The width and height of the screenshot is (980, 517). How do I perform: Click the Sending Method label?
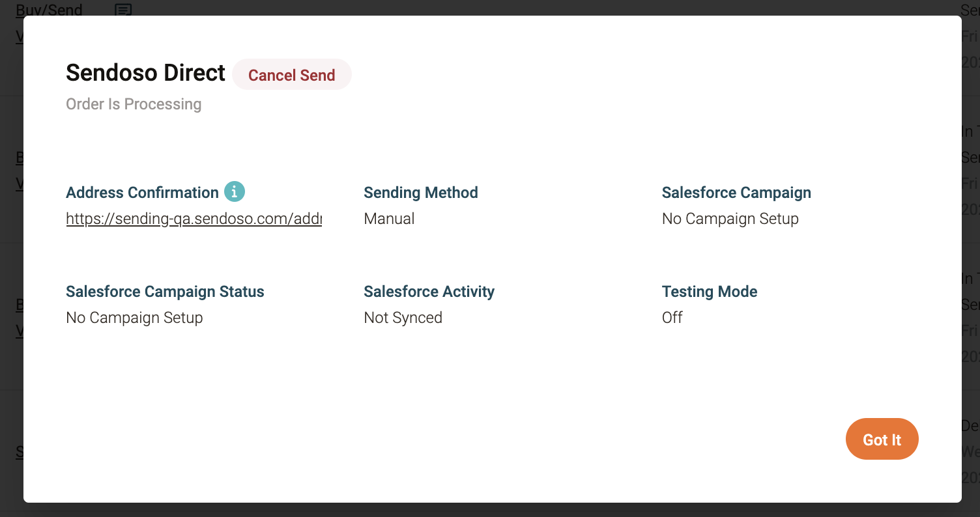[420, 193]
